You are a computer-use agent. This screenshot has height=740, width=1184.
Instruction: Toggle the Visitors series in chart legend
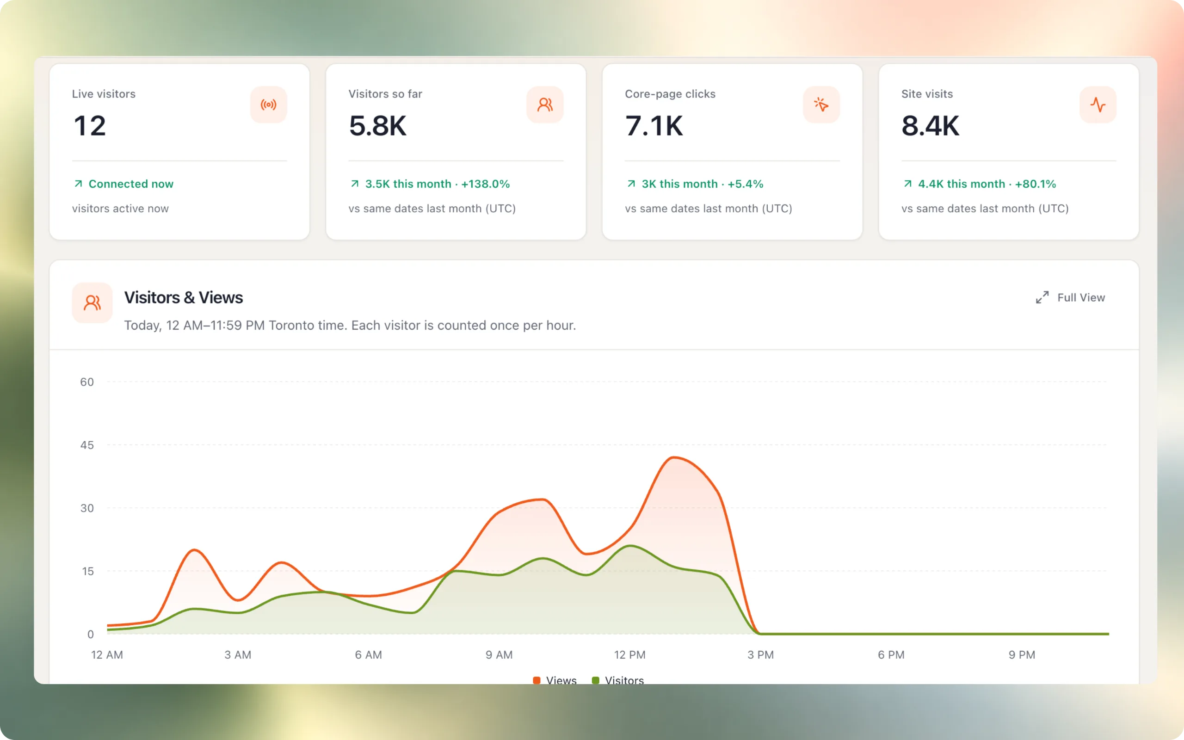point(618,680)
